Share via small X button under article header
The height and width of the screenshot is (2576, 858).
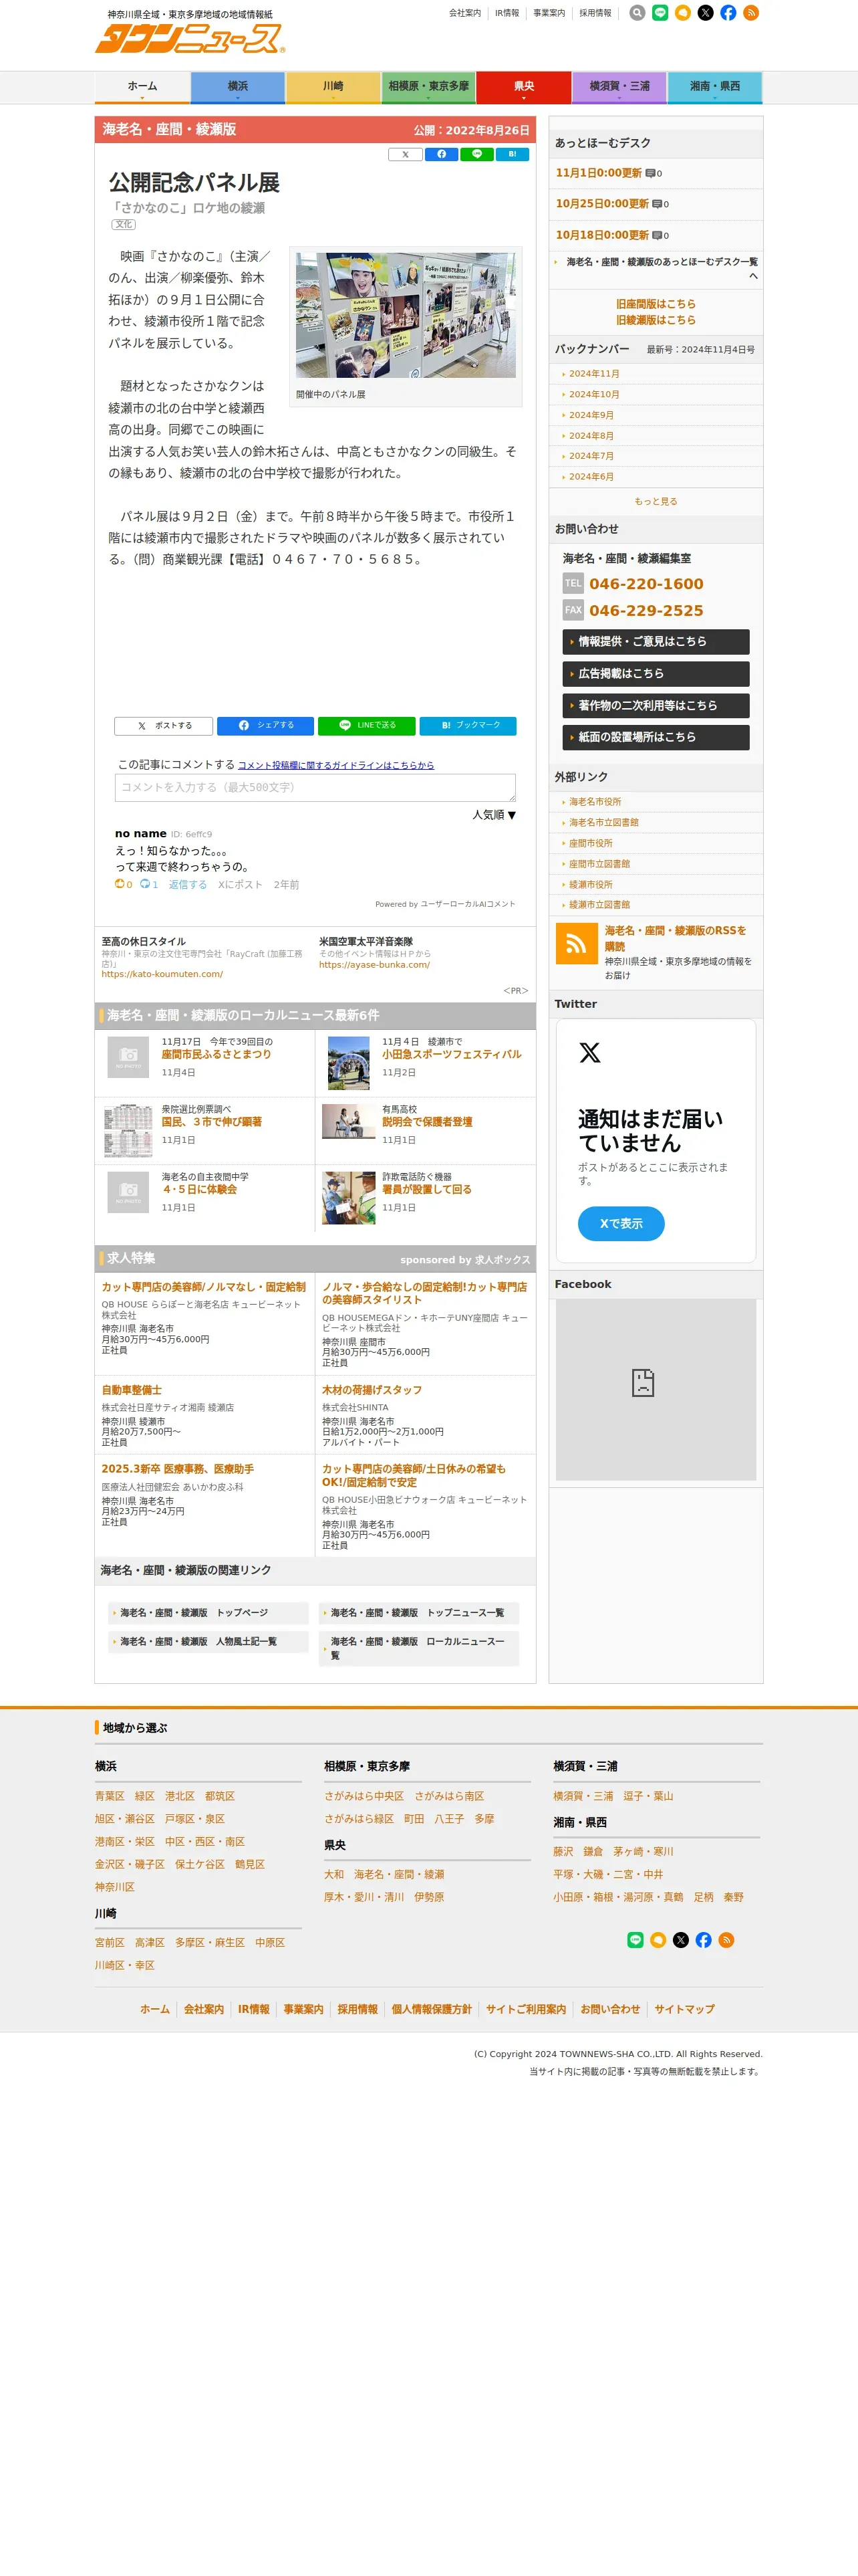404,154
